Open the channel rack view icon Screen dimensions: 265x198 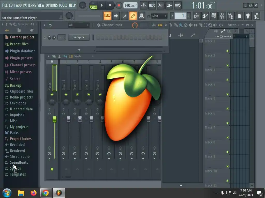[x=214, y=16]
